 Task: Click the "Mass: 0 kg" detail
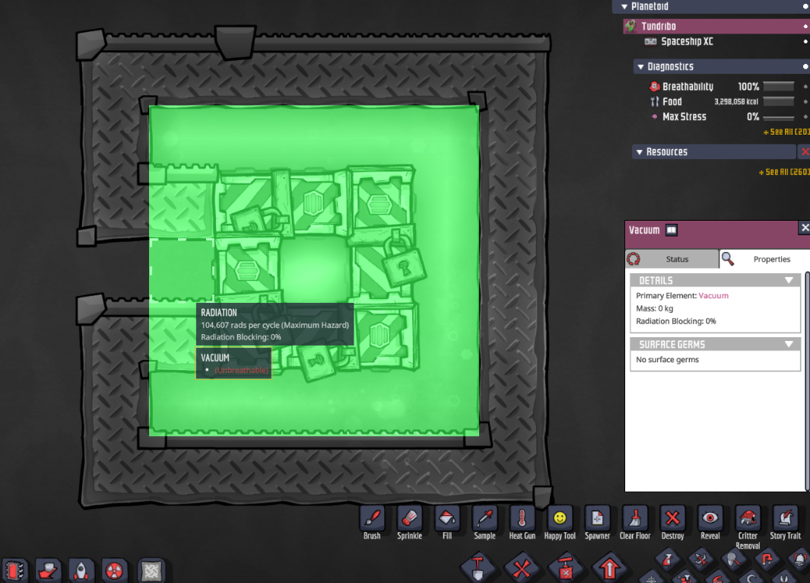(x=655, y=308)
